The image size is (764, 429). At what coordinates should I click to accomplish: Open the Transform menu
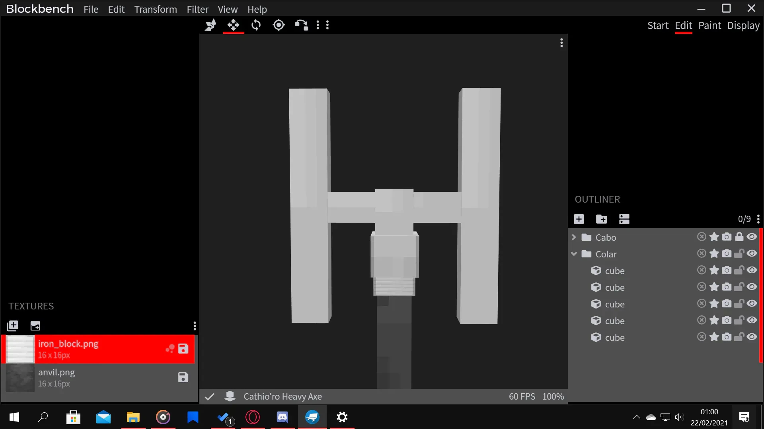pyautogui.click(x=156, y=9)
